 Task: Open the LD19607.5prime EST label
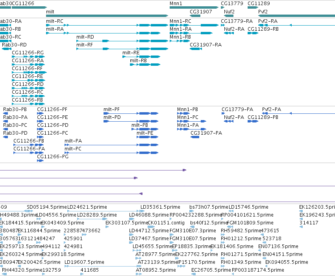84,262
